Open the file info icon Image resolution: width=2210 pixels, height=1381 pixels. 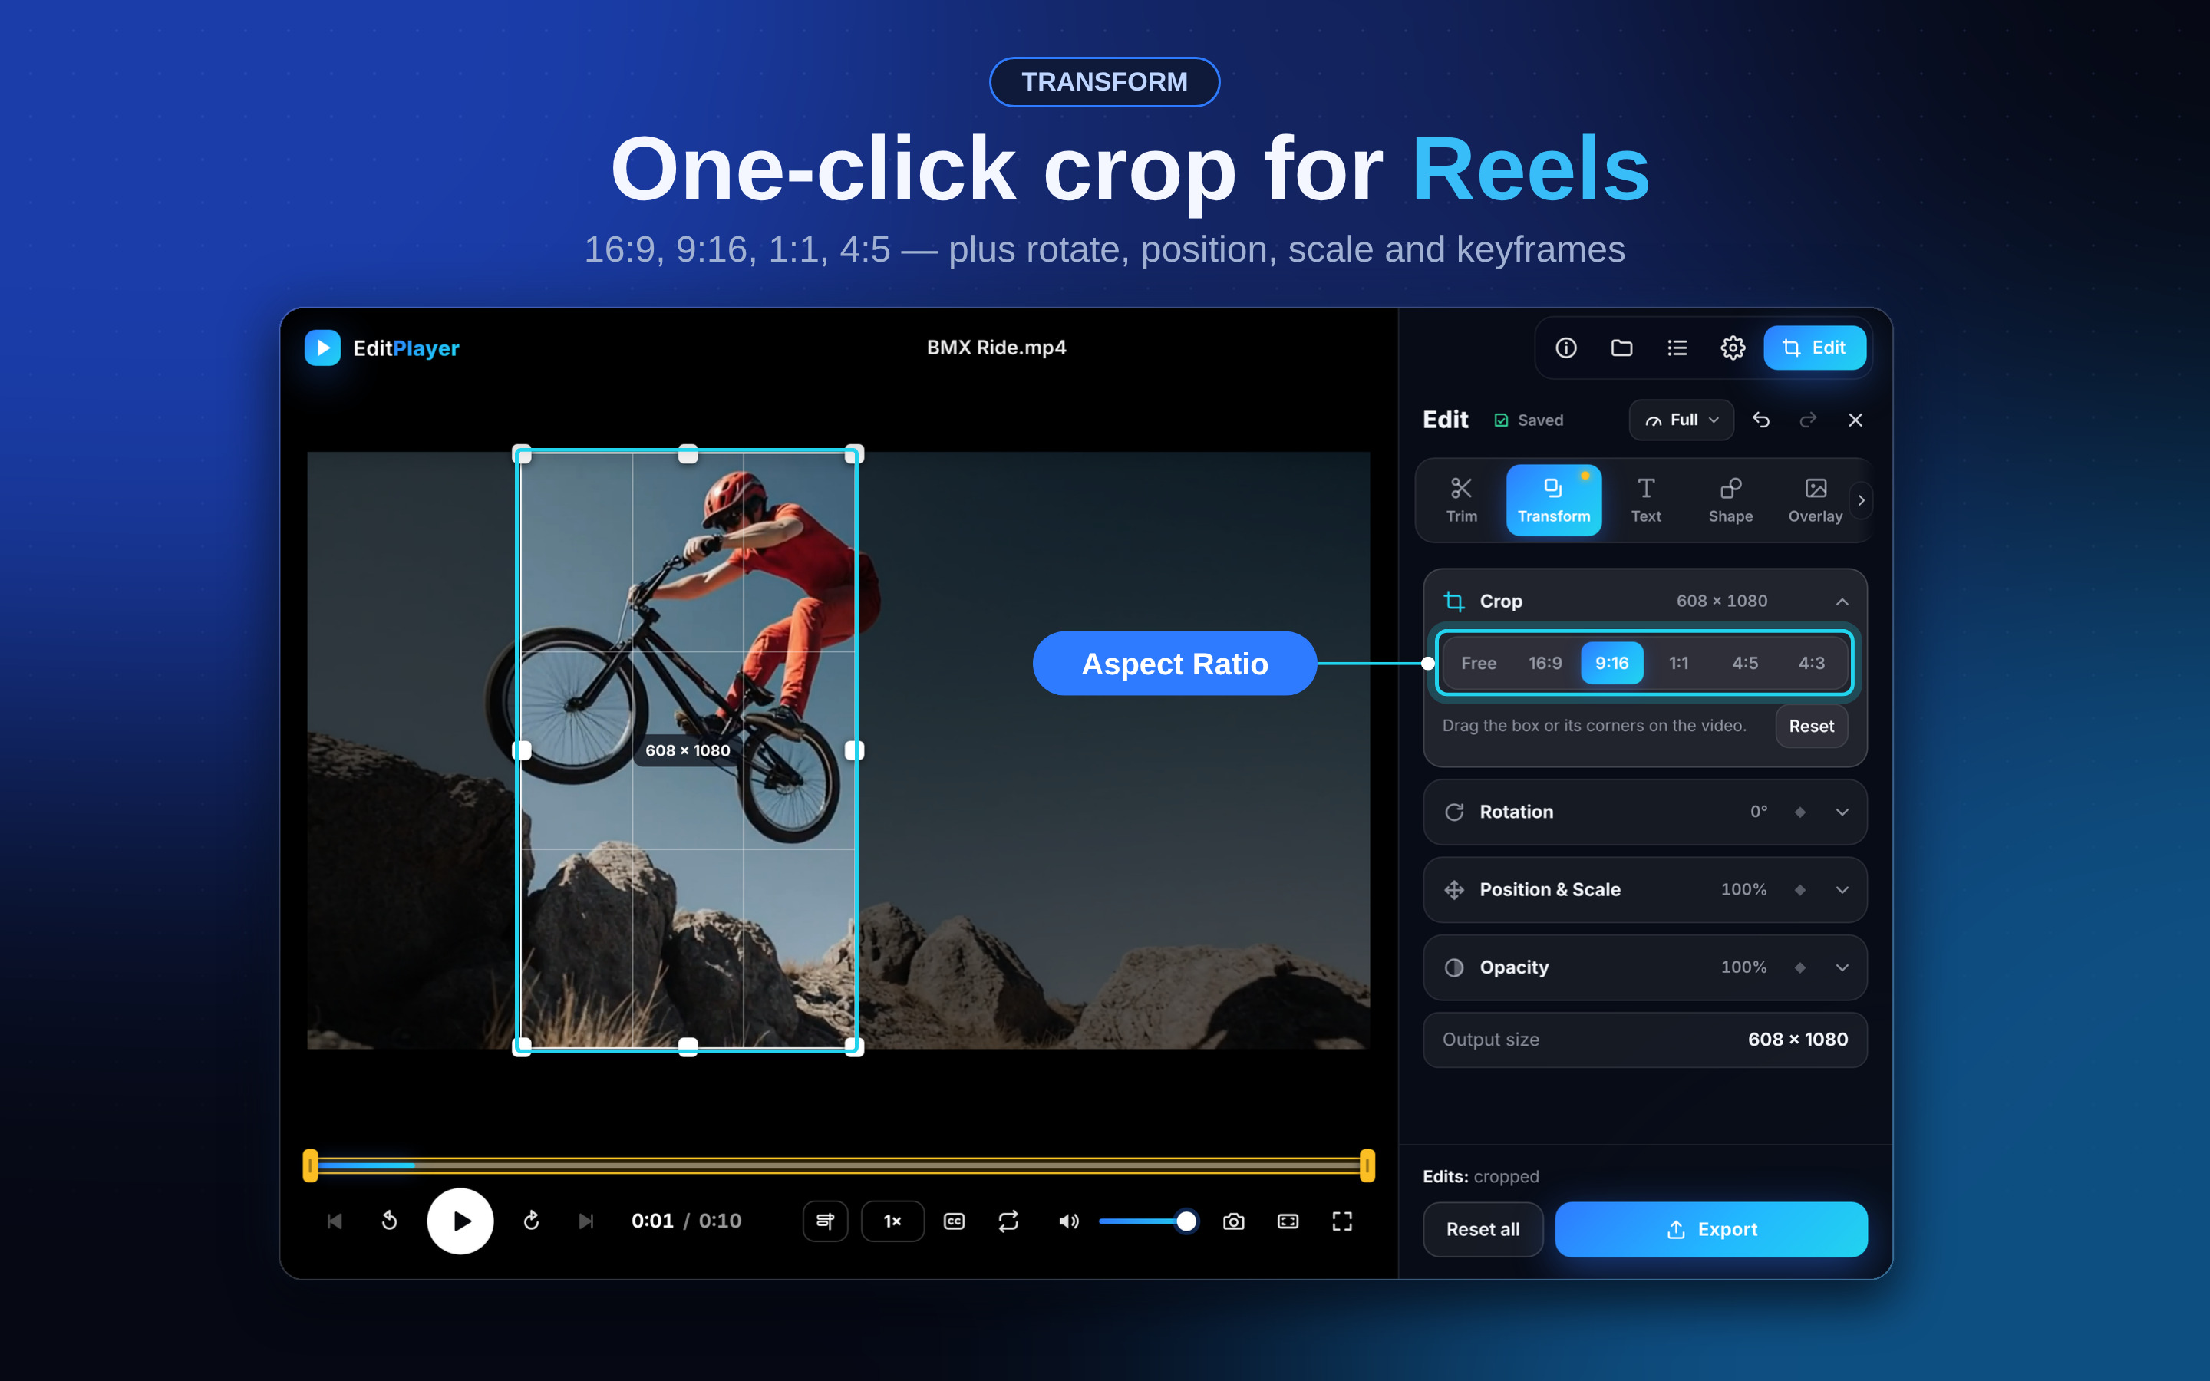1566,348
